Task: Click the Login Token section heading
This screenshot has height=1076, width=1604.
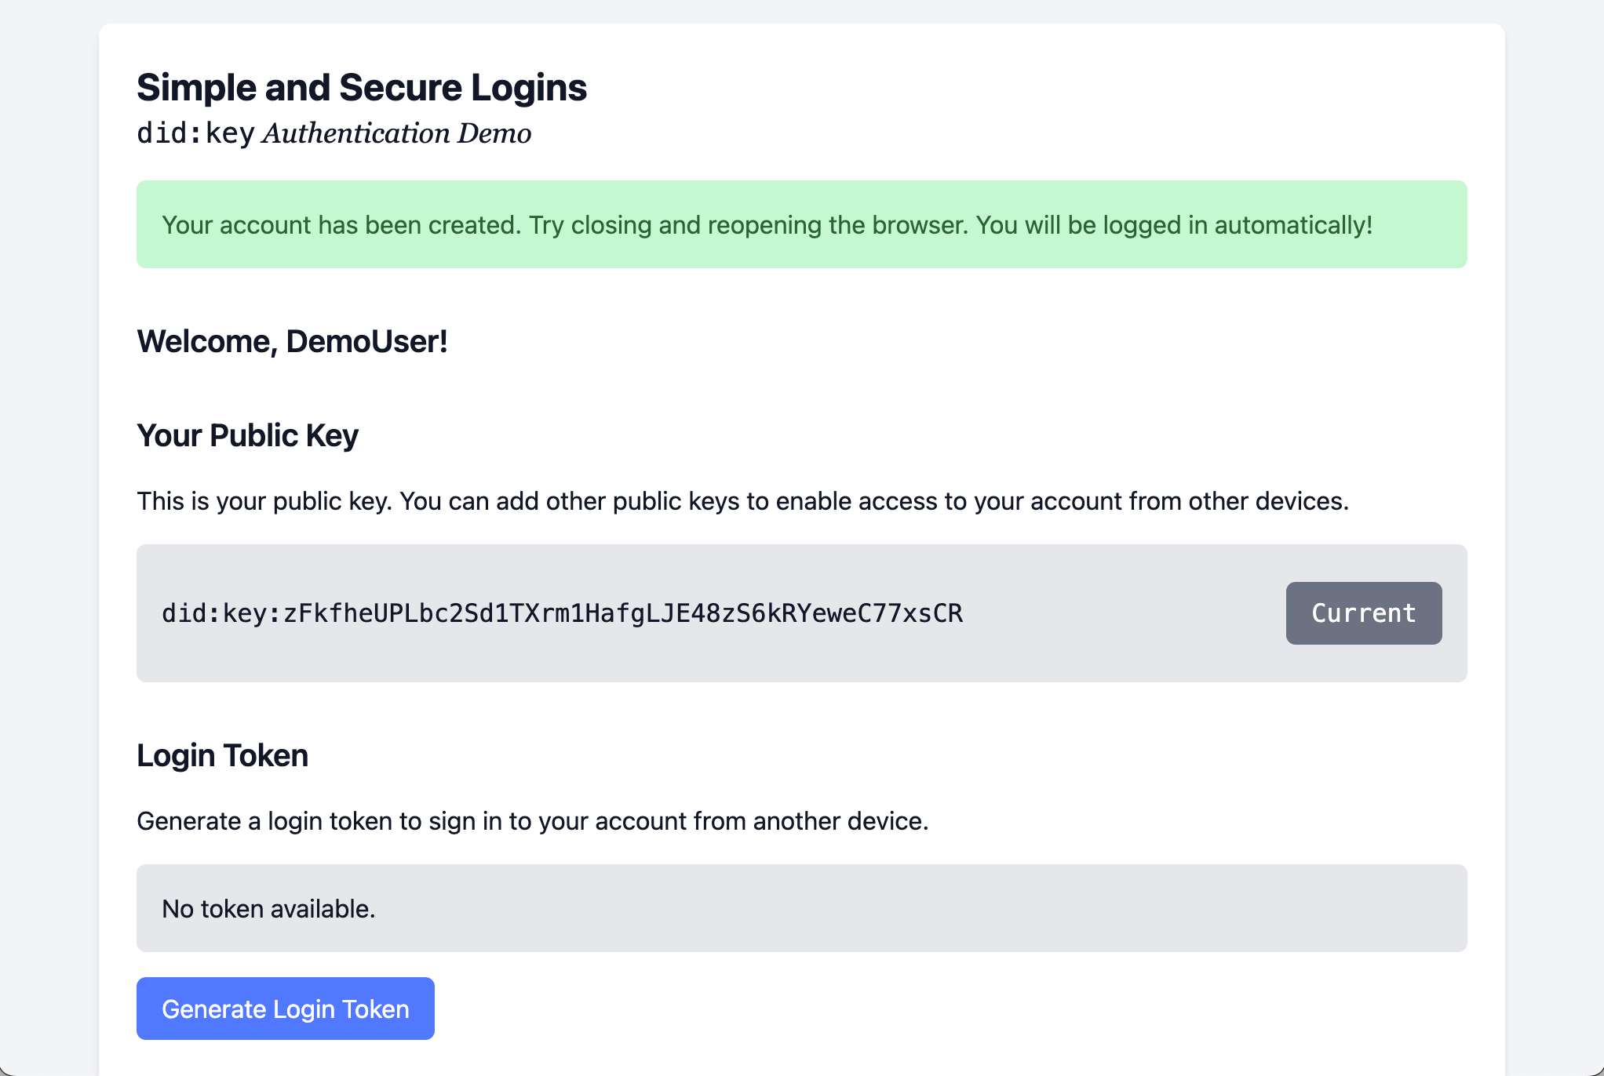Action: pyautogui.click(x=222, y=754)
